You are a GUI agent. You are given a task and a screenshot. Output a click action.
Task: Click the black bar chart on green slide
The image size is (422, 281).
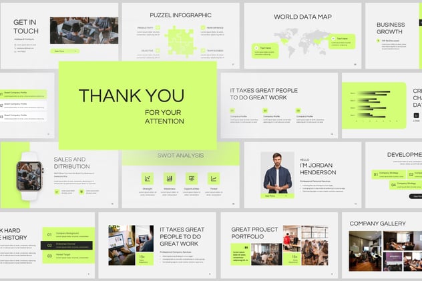click(x=374, y=103)
